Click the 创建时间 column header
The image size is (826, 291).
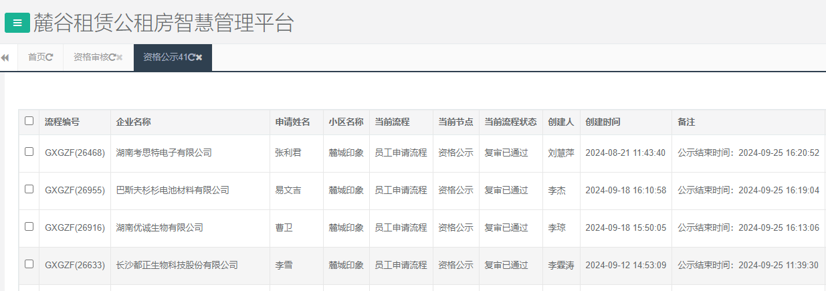coord(603,122)
